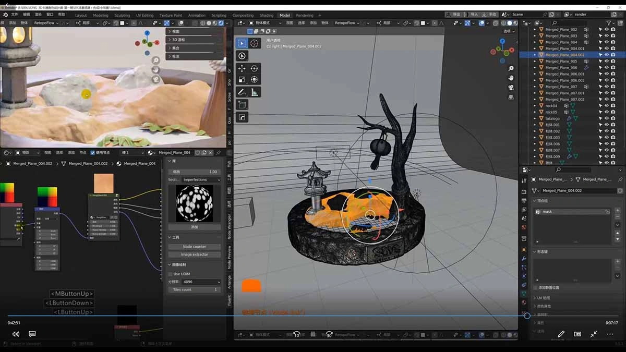
Task: Click the Image extractor button
Action: (194, 254)
